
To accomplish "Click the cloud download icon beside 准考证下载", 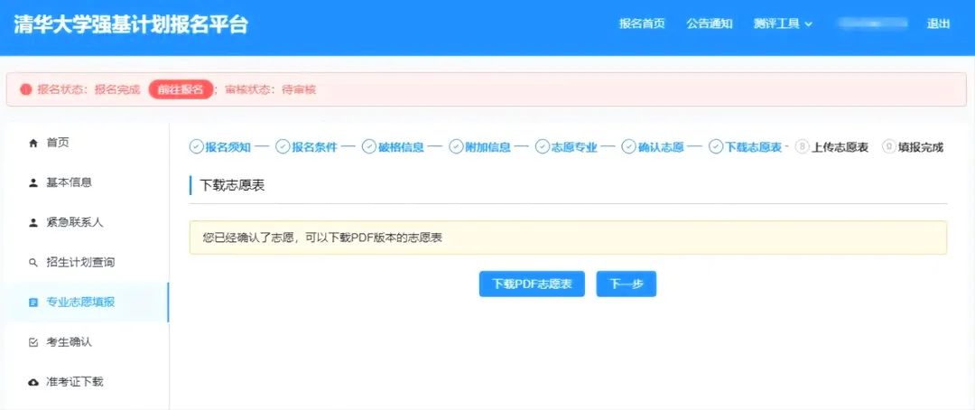I will coord(33,382).
